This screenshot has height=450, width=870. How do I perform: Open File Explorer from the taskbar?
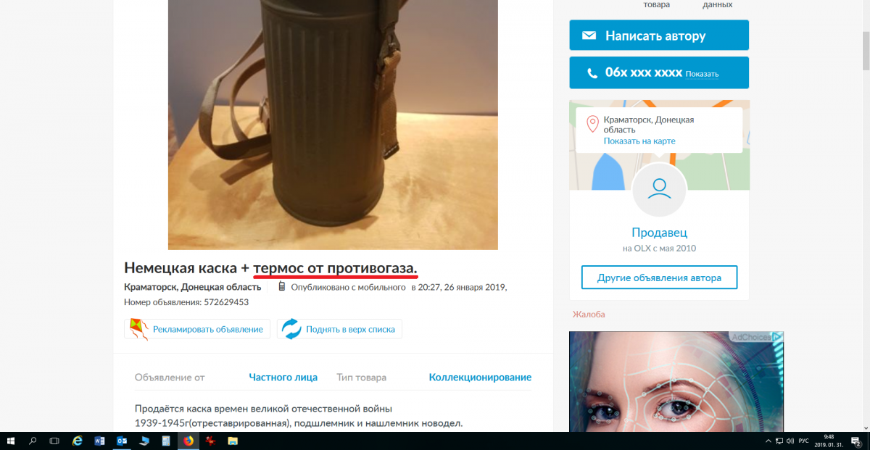(x=233, y=440)
